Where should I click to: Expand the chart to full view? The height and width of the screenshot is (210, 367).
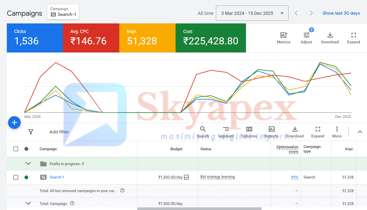pos(353,36)
